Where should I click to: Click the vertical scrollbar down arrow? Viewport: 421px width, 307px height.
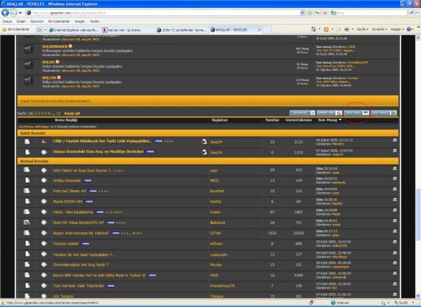click(x=418, y=296)
